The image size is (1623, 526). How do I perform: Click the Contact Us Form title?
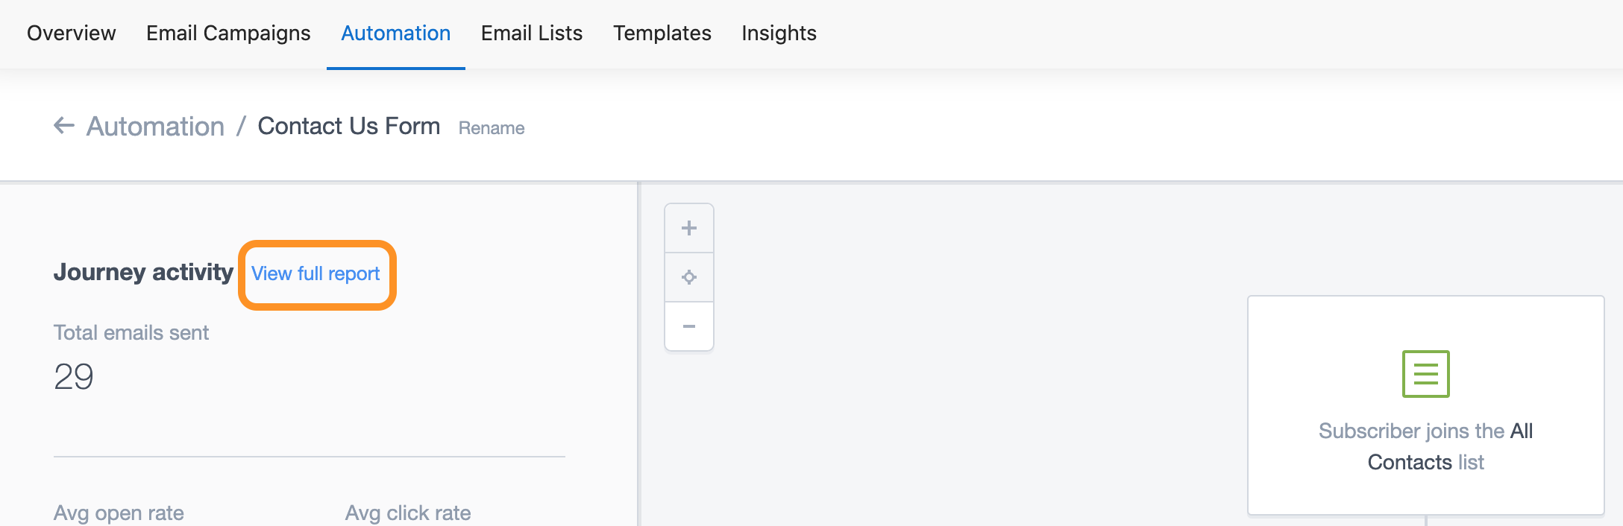click(348, 127)
